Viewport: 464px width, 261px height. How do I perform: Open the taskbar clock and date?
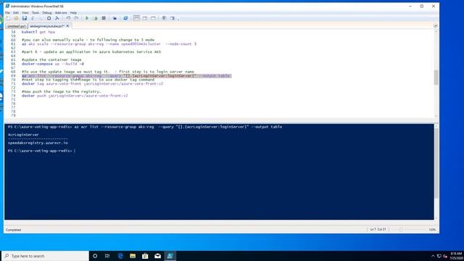point(456,256)
